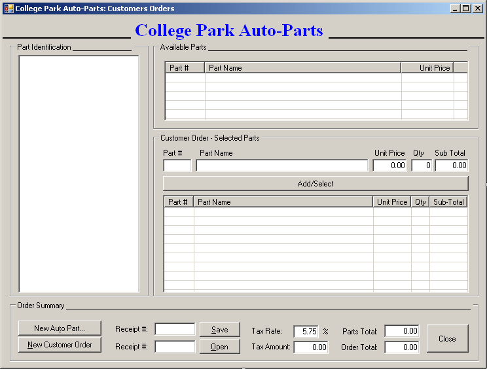The image size is (487, 369).
Task: Close the window via title bar X
Action: coord(477,9)
